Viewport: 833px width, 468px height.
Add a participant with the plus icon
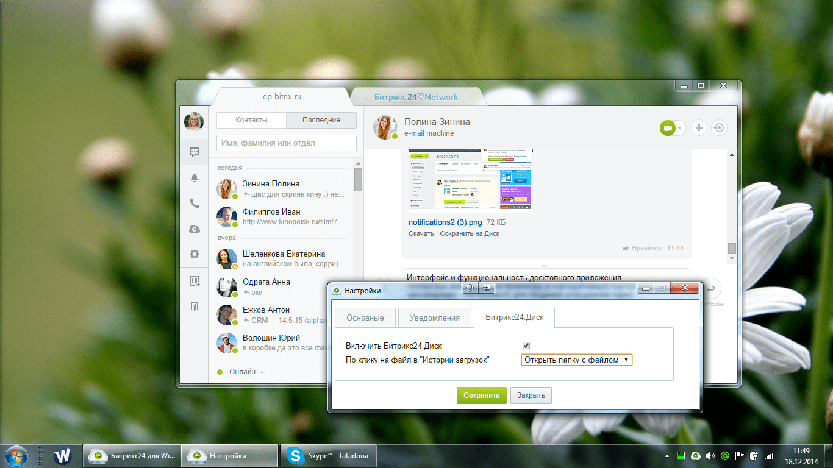point(699,128)
